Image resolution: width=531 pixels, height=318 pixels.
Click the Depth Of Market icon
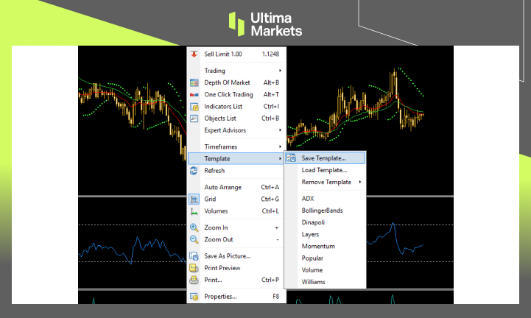point(194,82)
